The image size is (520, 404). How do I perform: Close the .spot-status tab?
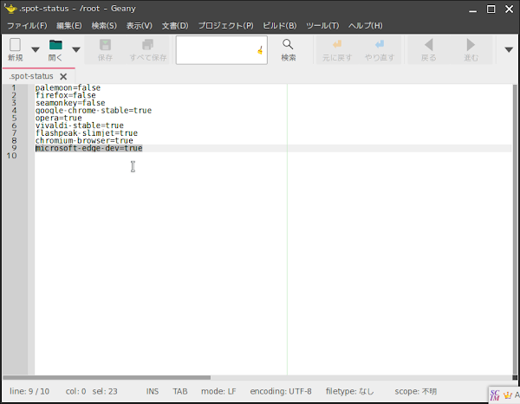[63, 76]
